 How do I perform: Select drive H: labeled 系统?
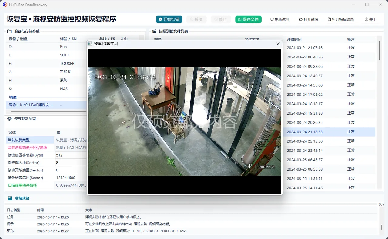tap(47, 80)
